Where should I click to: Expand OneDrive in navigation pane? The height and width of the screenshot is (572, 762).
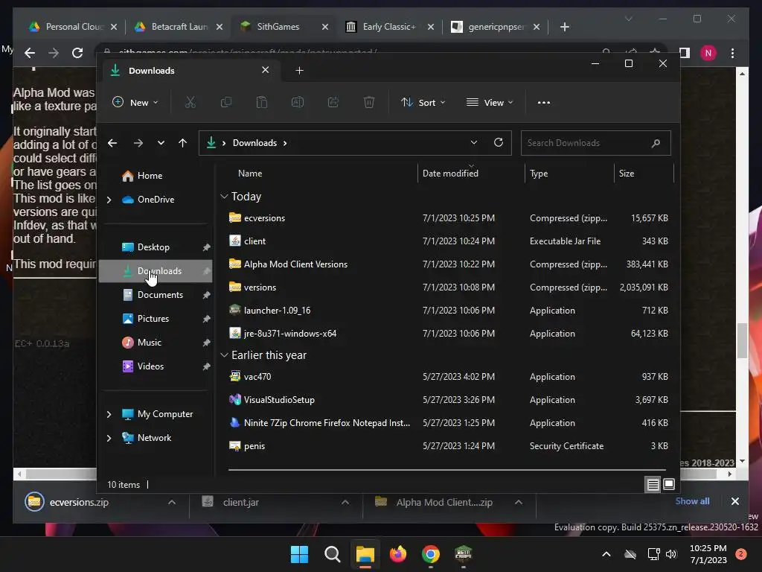pyautogui.click(x=109, y=200)
